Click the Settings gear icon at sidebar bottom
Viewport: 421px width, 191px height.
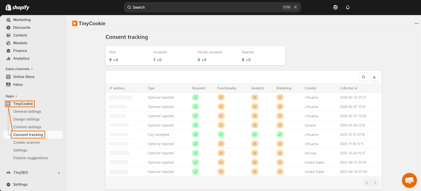(x=8, y=184)
